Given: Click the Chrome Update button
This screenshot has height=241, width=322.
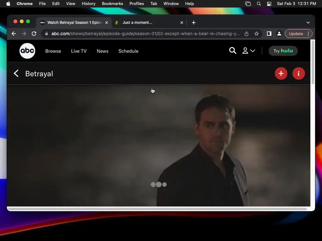Looking at the screenshot, I should coord(296,34).
